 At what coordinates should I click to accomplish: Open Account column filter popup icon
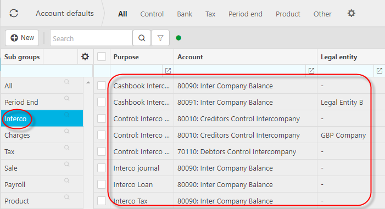tap(311, 71)
